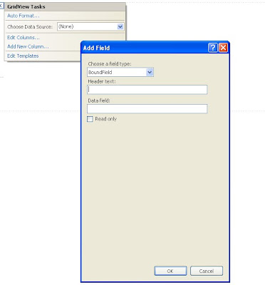Close the Add Field dialog
The width and height of the screenshot is (265, 285).
pos(223,48)
